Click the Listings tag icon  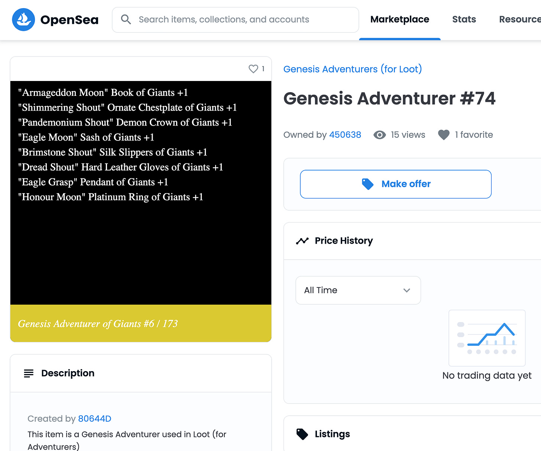tap(302, 434)
